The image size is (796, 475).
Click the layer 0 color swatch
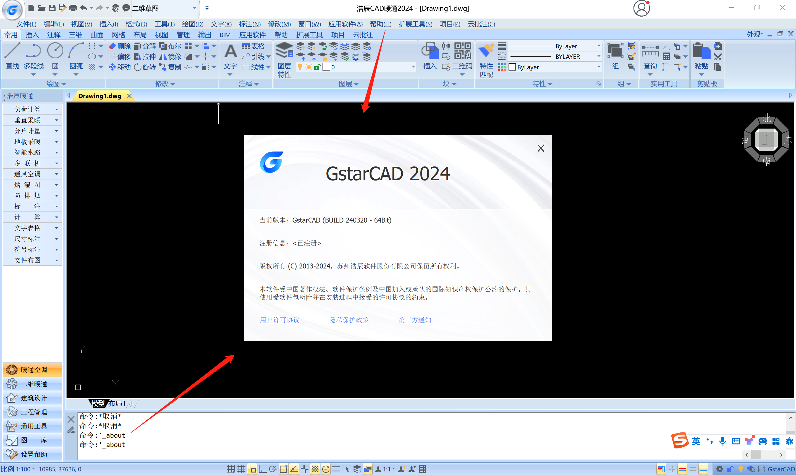coord(326,67)
